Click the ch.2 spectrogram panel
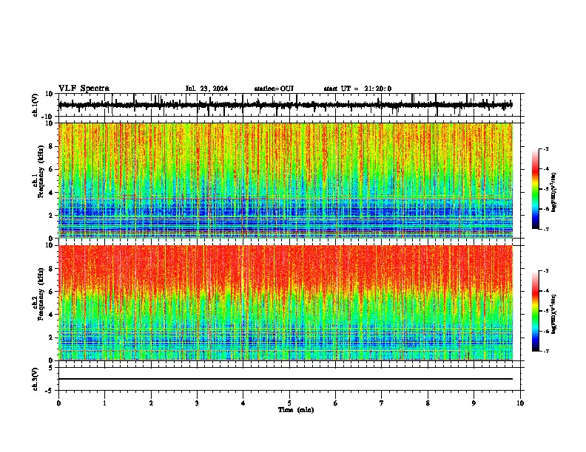 click(x=286, y=303)
